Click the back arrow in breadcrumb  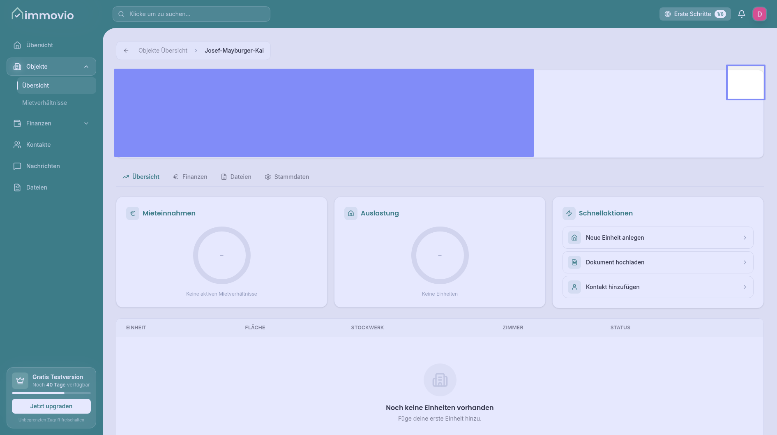126,51
